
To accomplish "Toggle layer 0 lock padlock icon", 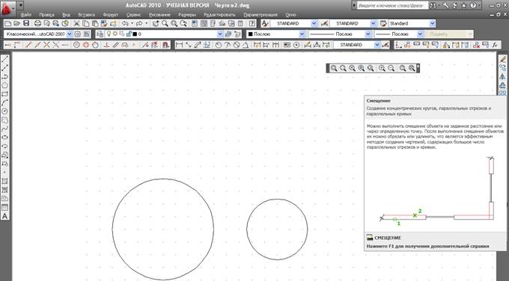I will click(129, 34).
